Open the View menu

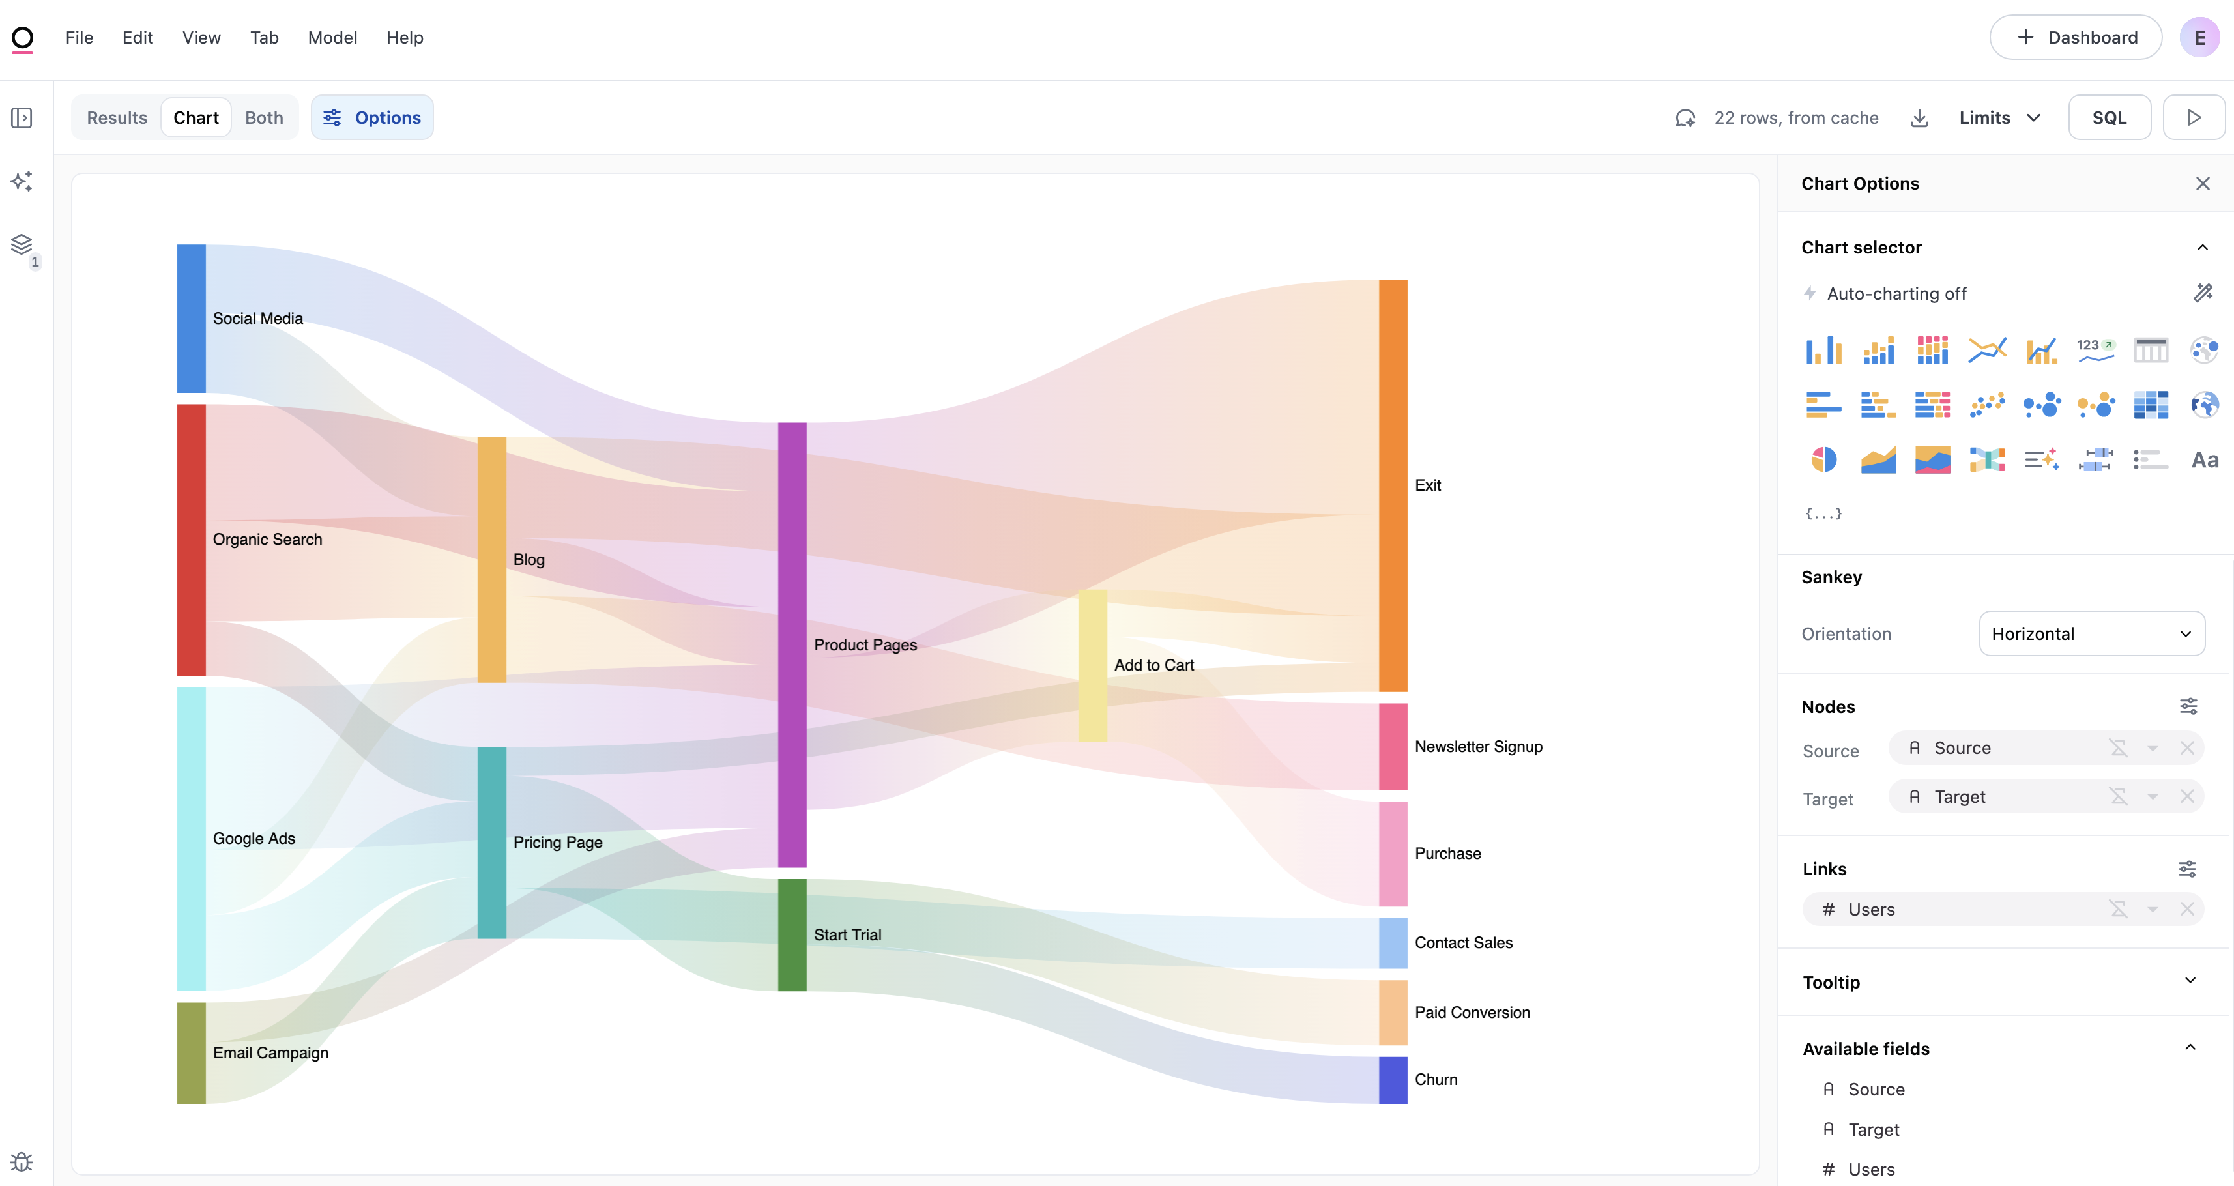point(201,37)
